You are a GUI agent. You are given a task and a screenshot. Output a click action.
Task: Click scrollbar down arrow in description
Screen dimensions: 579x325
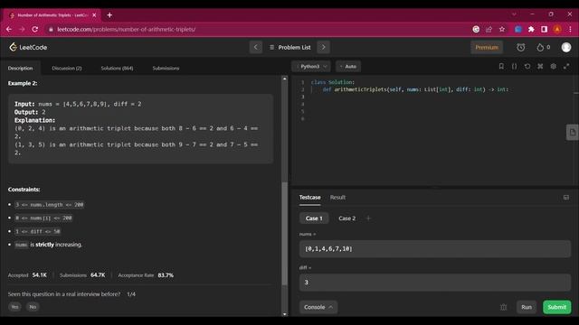click(x=285, y=314)
